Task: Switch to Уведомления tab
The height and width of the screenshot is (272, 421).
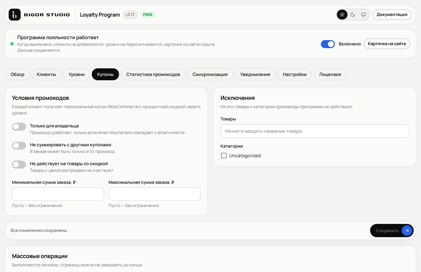Action: click(255, 74)
